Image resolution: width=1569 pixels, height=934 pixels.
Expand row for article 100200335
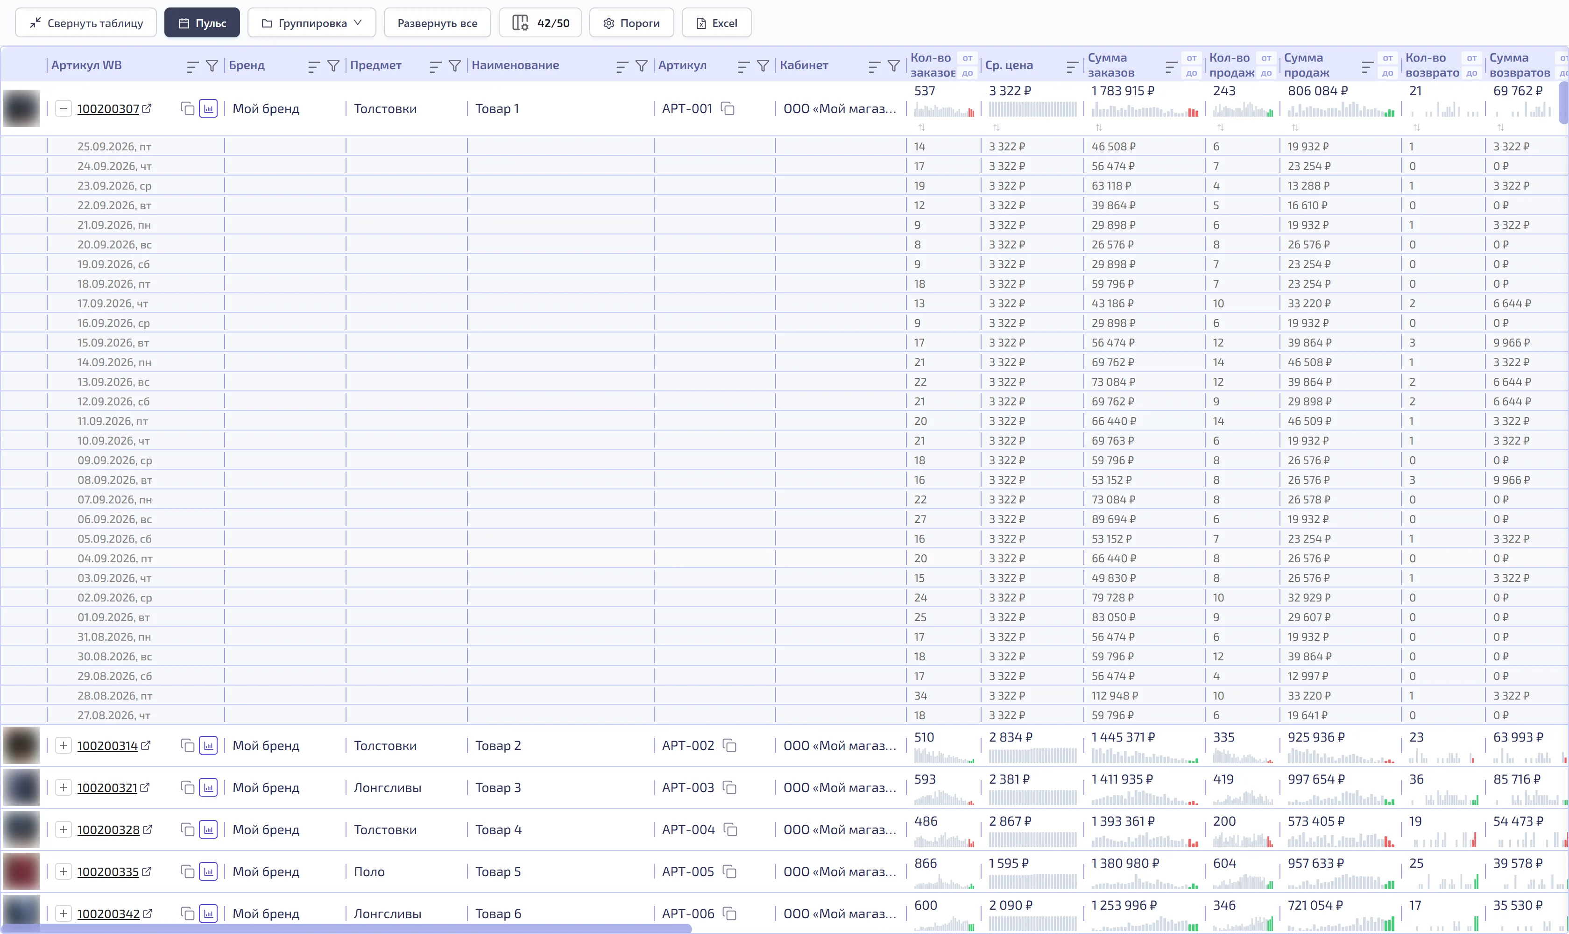pyautogui.click(x=63, y=872)
